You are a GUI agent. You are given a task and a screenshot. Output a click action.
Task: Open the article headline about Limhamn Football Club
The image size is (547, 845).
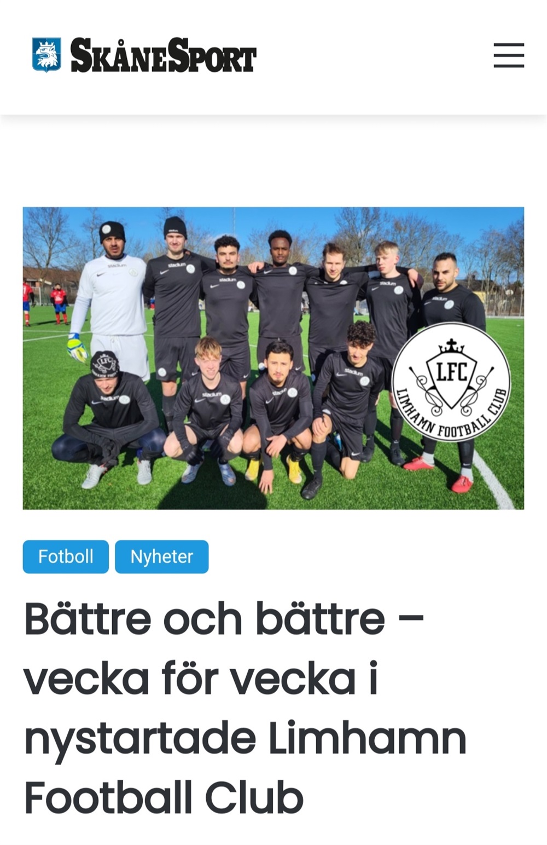[x=245, y=708]
